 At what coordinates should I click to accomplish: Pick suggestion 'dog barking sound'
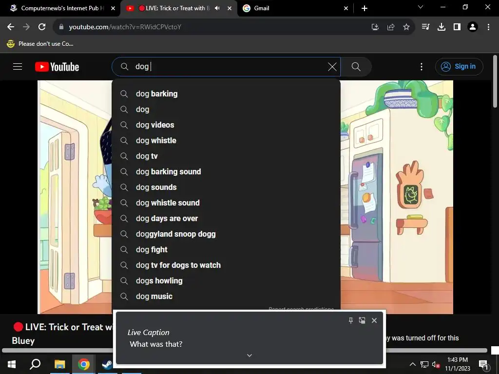tap(226, 172)
